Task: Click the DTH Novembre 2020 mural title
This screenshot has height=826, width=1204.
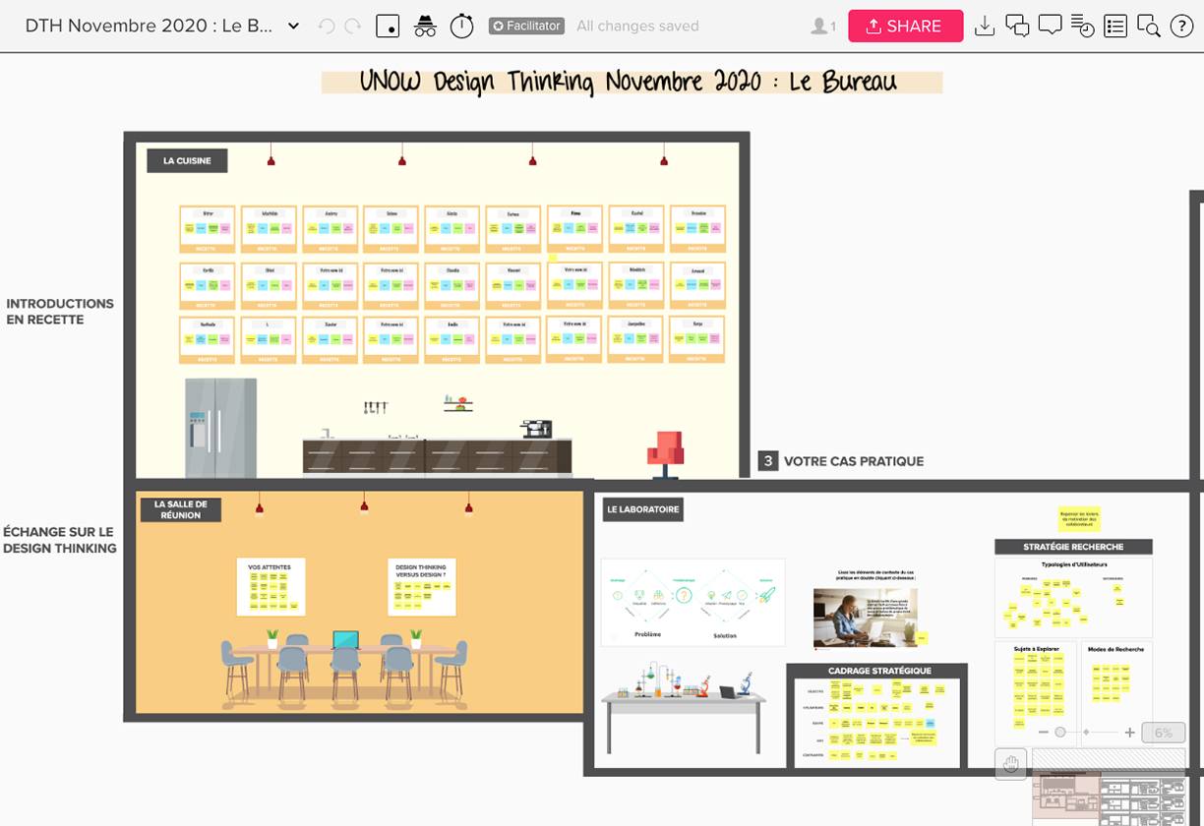Action: pyautogui.click(x=150, y=27)
